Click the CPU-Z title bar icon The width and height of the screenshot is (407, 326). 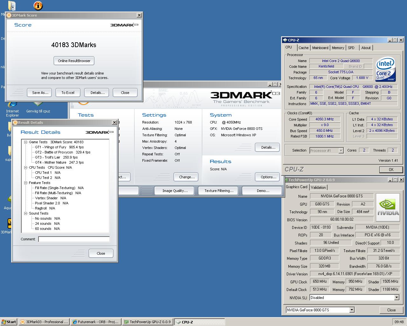pyautogui.click(x=285, y=40)
